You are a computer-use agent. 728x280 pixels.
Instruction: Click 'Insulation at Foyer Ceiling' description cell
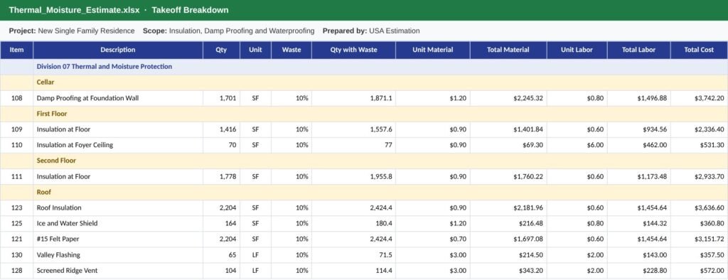coord(118,145)
